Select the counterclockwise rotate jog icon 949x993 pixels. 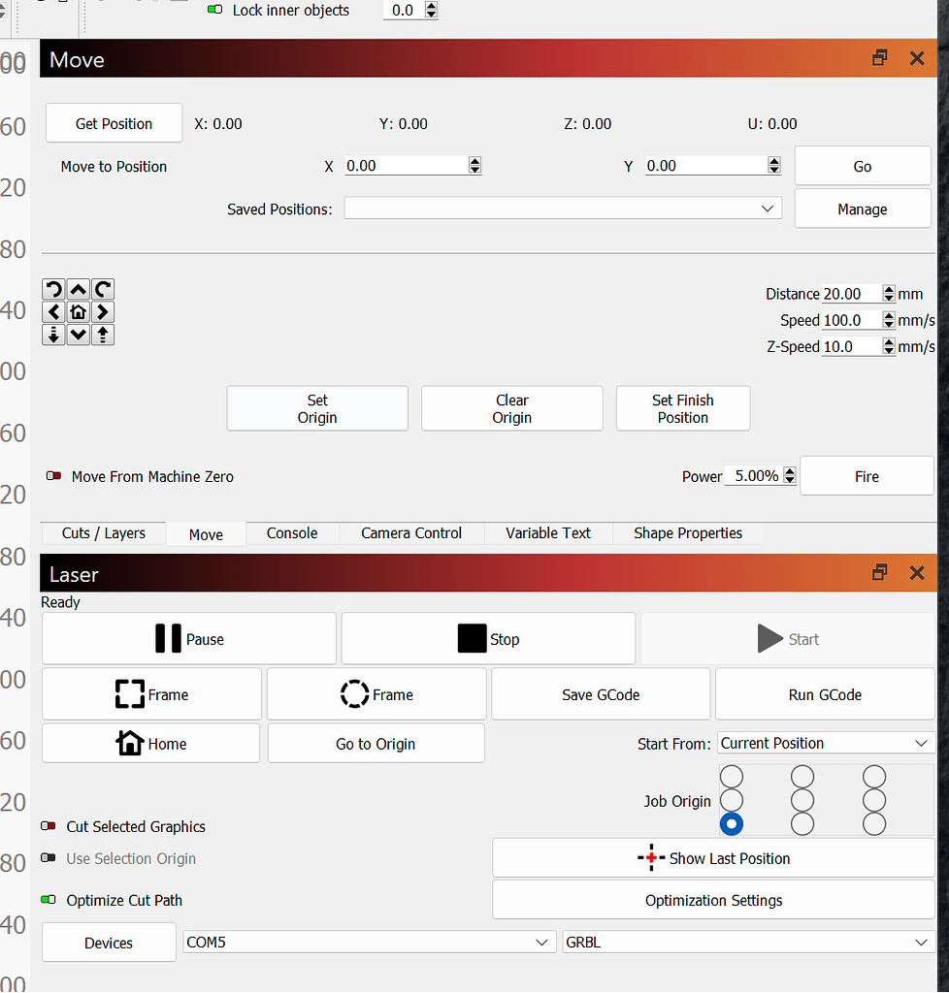(x=53, y=288)
